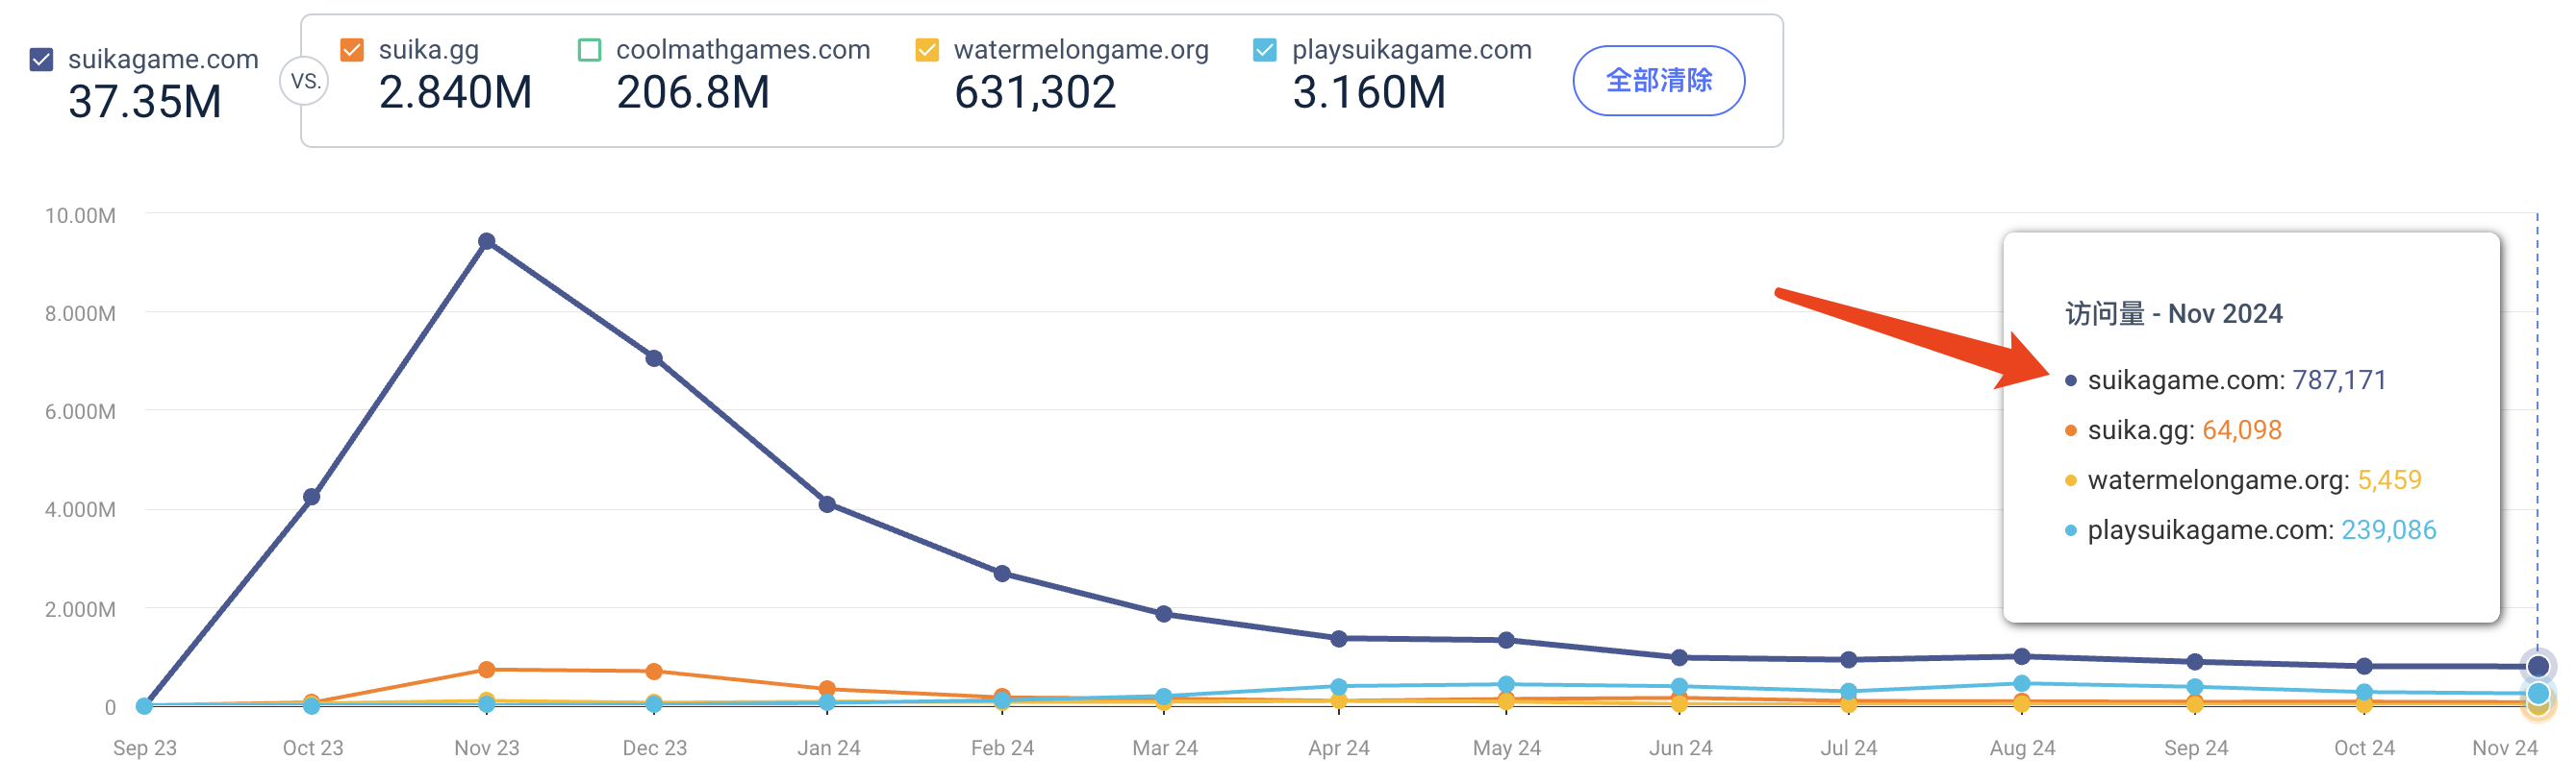Enable the coolmathgames.com checkbox
This screenshot has height=784, width=2576.
(590, 50)
